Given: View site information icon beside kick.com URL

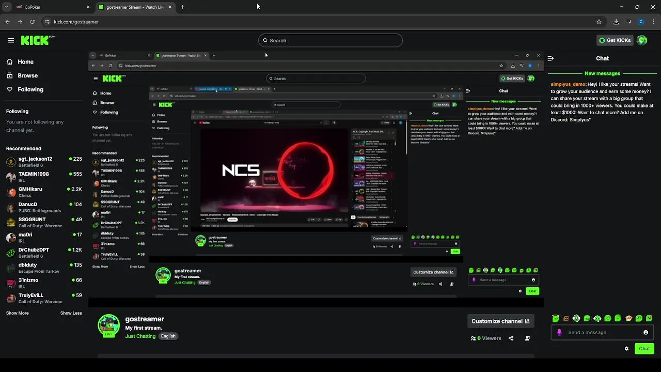Looking at the screenshot, I should pos(47,22).
